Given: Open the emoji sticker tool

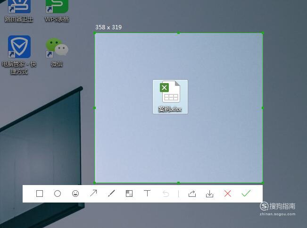Looking at the screenshot, I should (75, 194).
